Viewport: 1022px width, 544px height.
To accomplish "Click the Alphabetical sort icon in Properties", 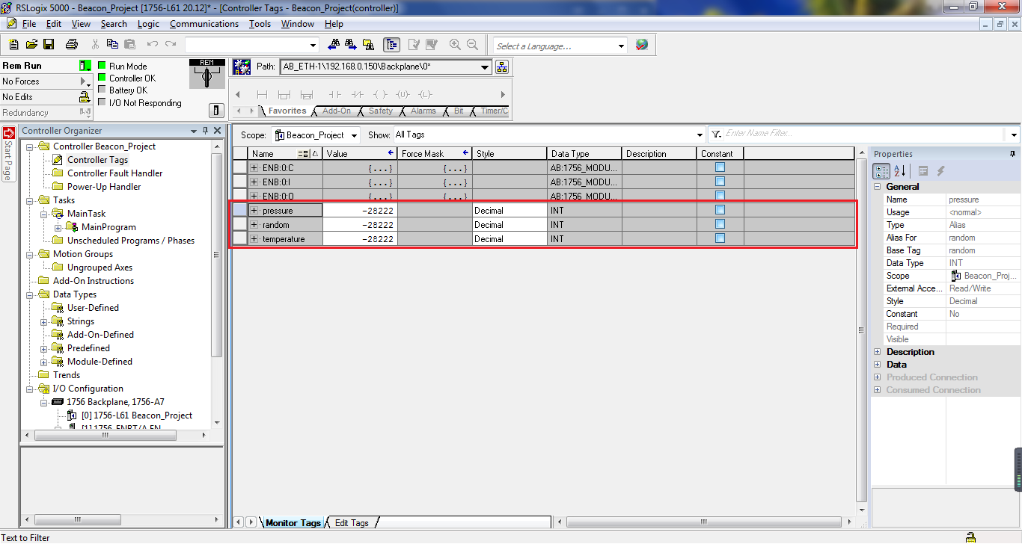I will pos(899,171).
